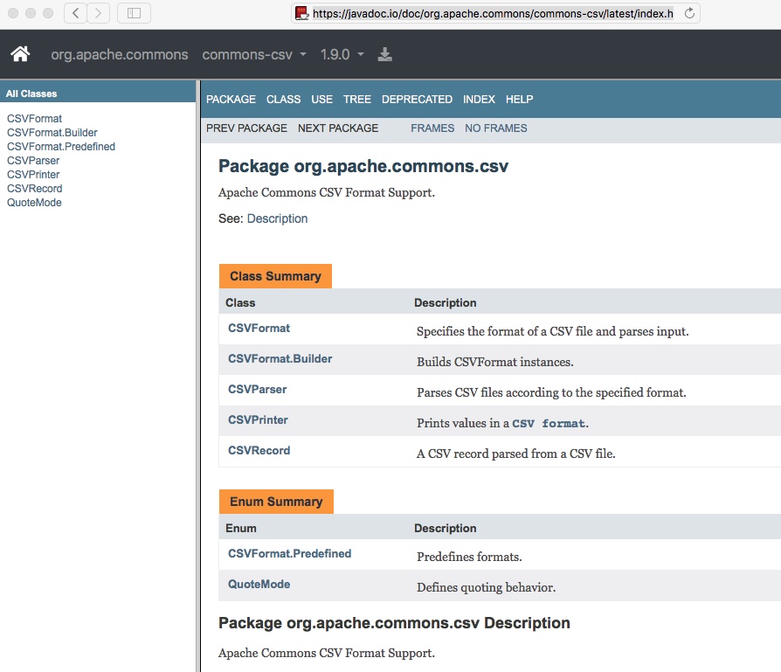The width and height of the screenshot is (781, 672).
Task: Click 'Package org.apache.commons.csv' heading
Action: [363, 166]
